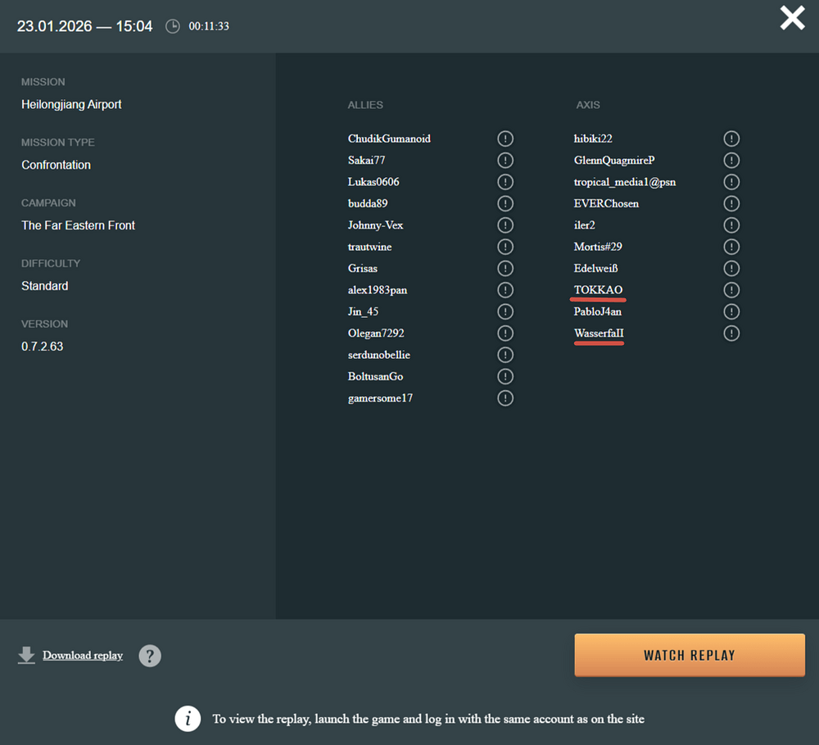
Task: Click report icon beside Sakai77
Action: point(505,161)
